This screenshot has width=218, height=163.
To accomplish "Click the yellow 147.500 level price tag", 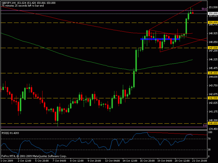I will 213,48.
